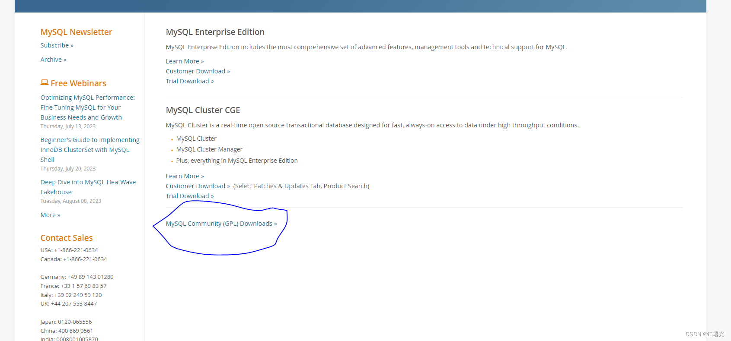Click the MySQL Cluster CGE heading
Screen dimensions: 731x341
pos(203,110)
